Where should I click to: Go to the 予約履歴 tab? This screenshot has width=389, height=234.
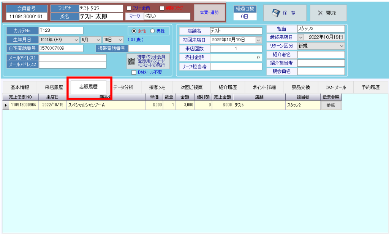(371, 87)
